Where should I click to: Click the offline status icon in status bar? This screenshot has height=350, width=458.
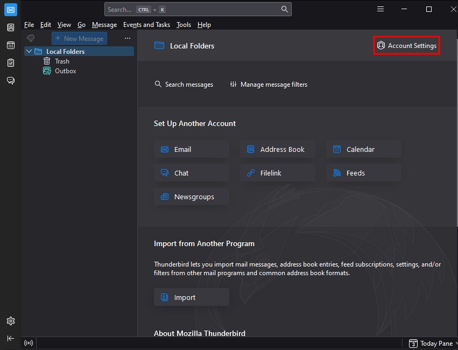coord(29,343)
